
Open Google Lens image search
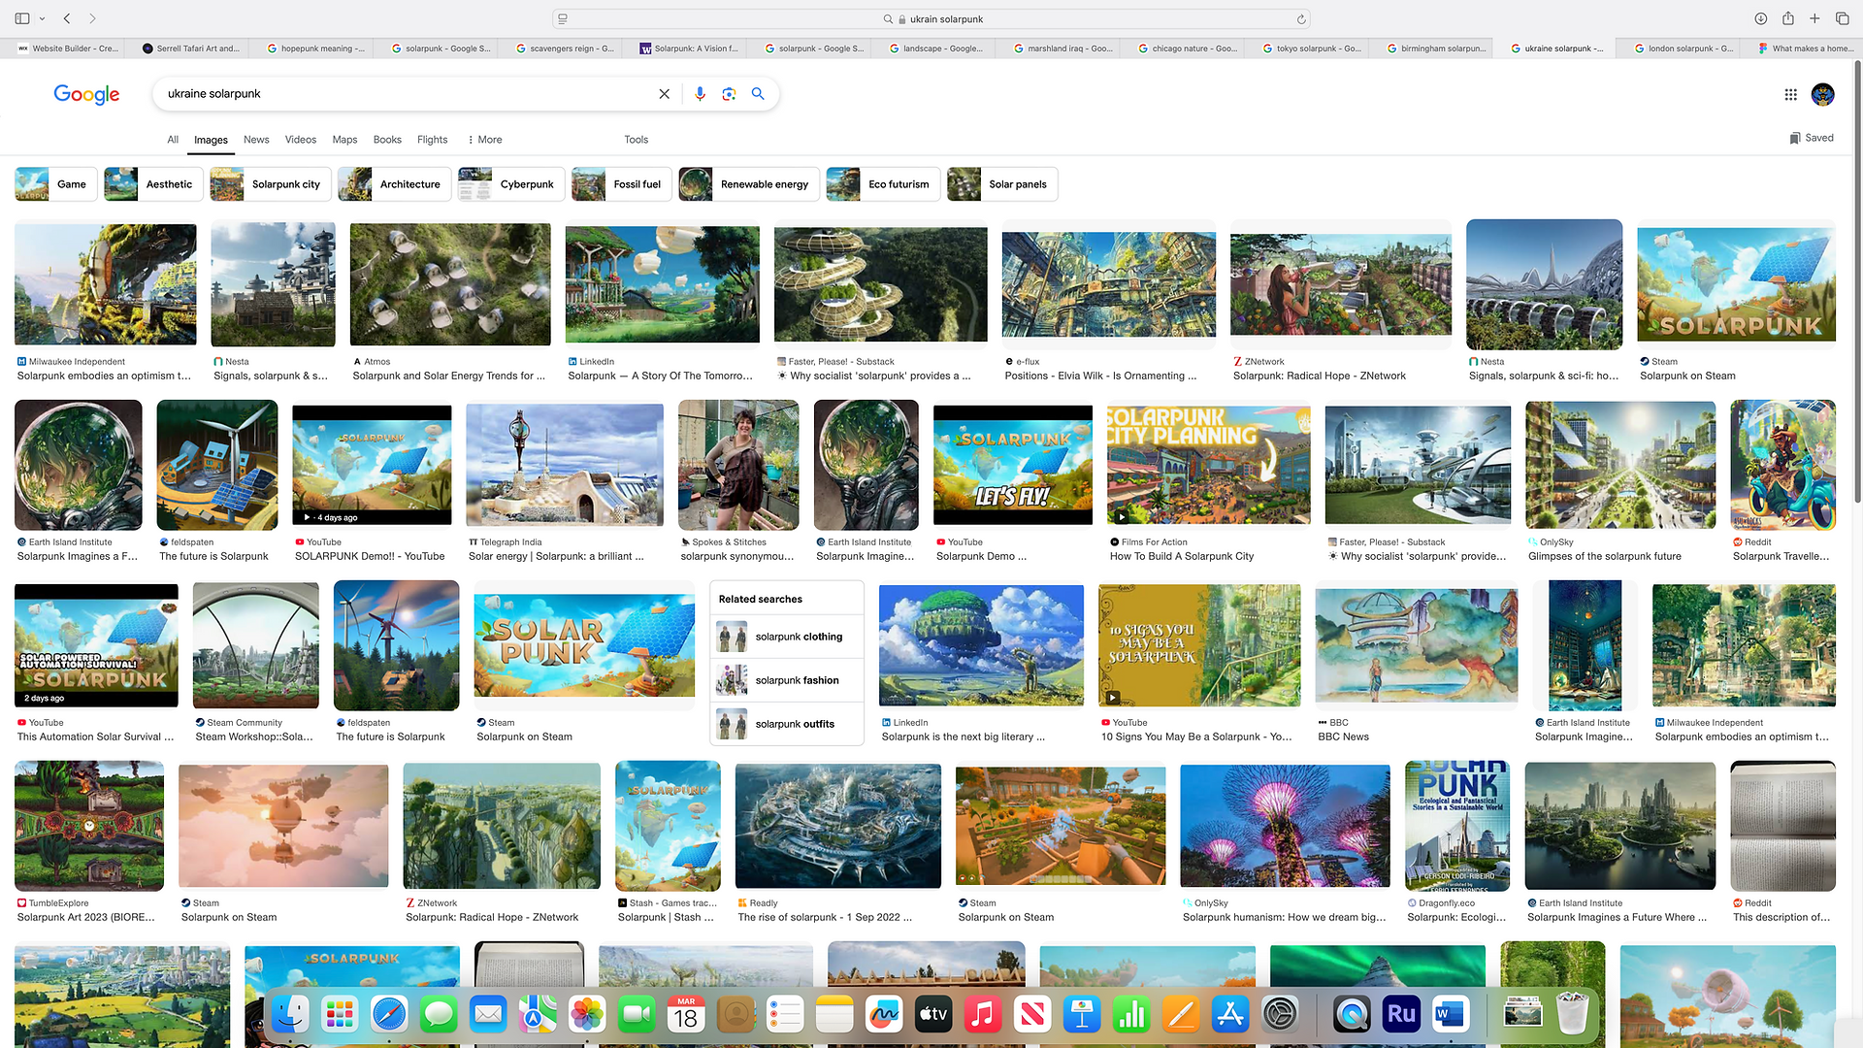click(729, 94)
